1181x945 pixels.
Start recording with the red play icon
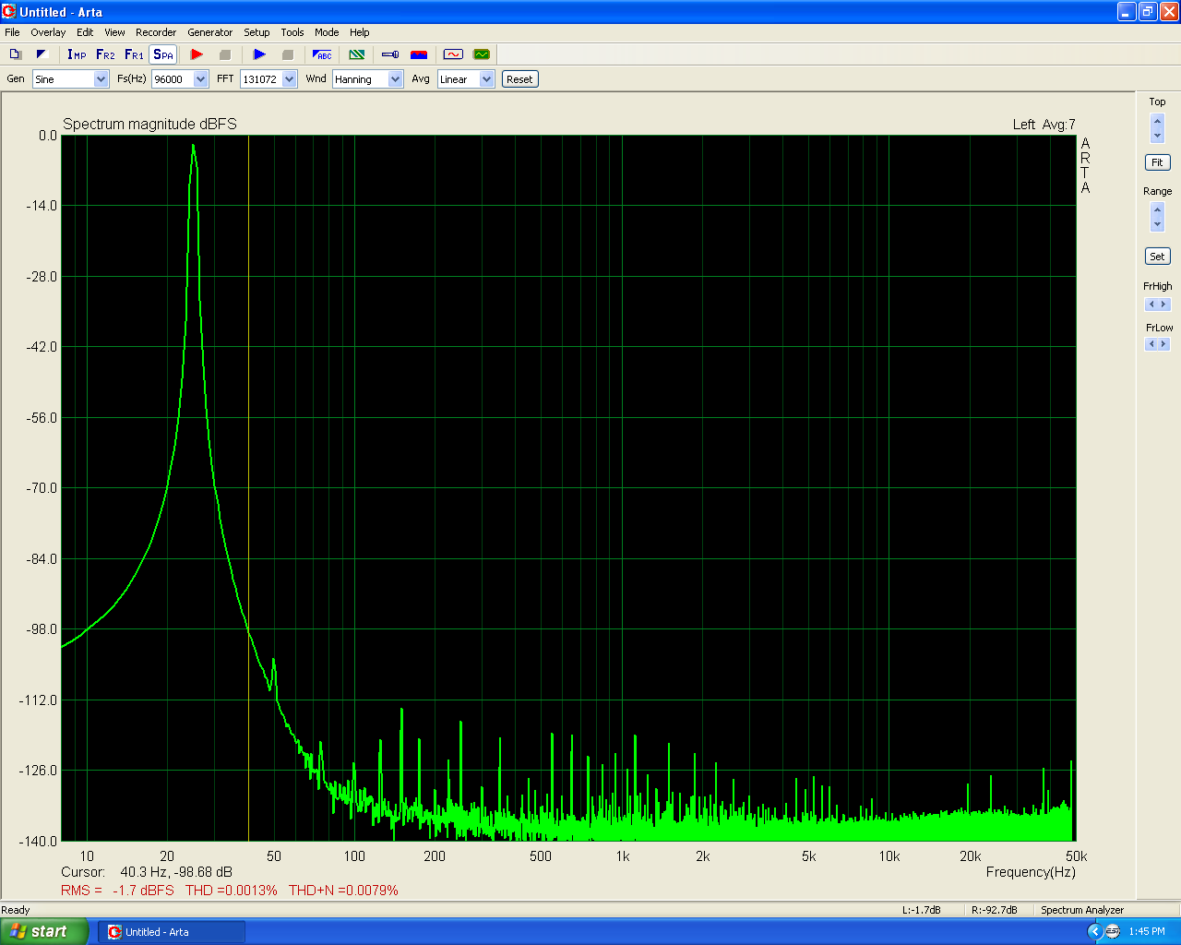[197, 54]
